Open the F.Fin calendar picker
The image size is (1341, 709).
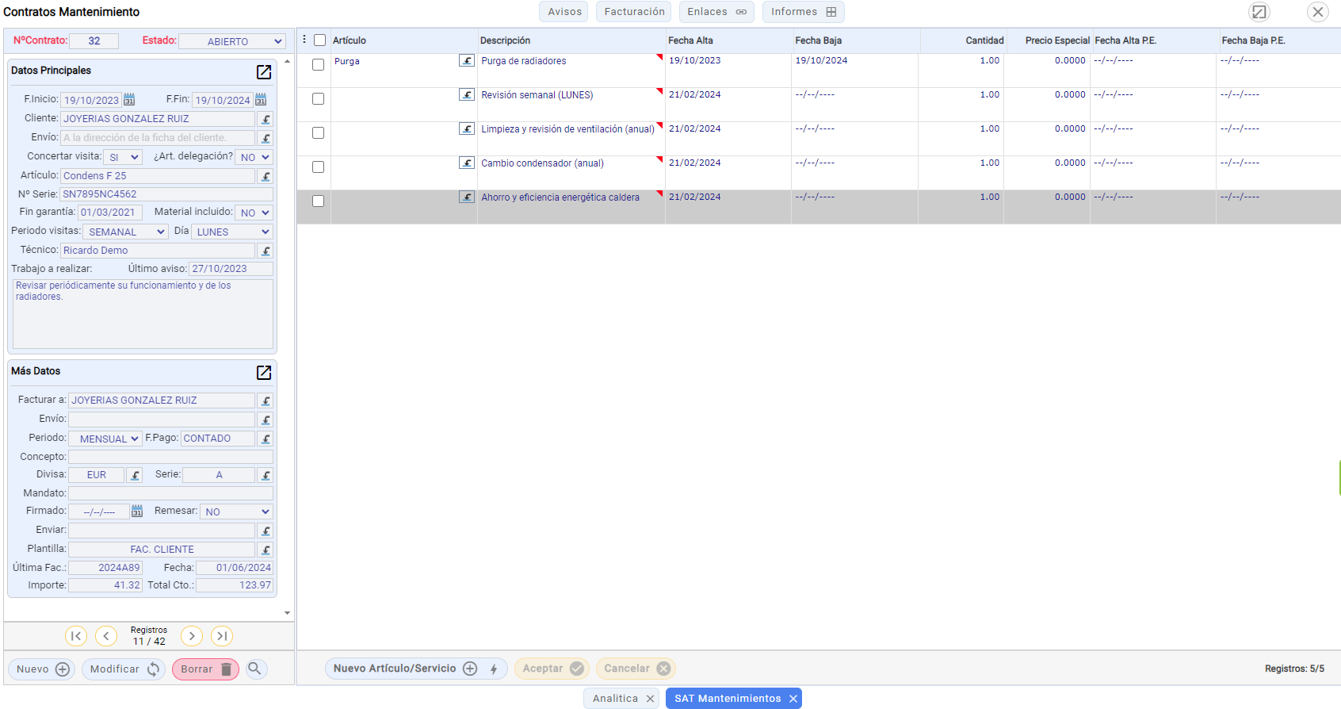(x=261, y=100)
